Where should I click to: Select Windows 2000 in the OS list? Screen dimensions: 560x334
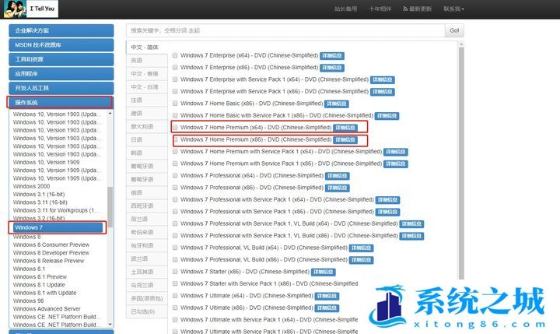click(x=31, y=186)
